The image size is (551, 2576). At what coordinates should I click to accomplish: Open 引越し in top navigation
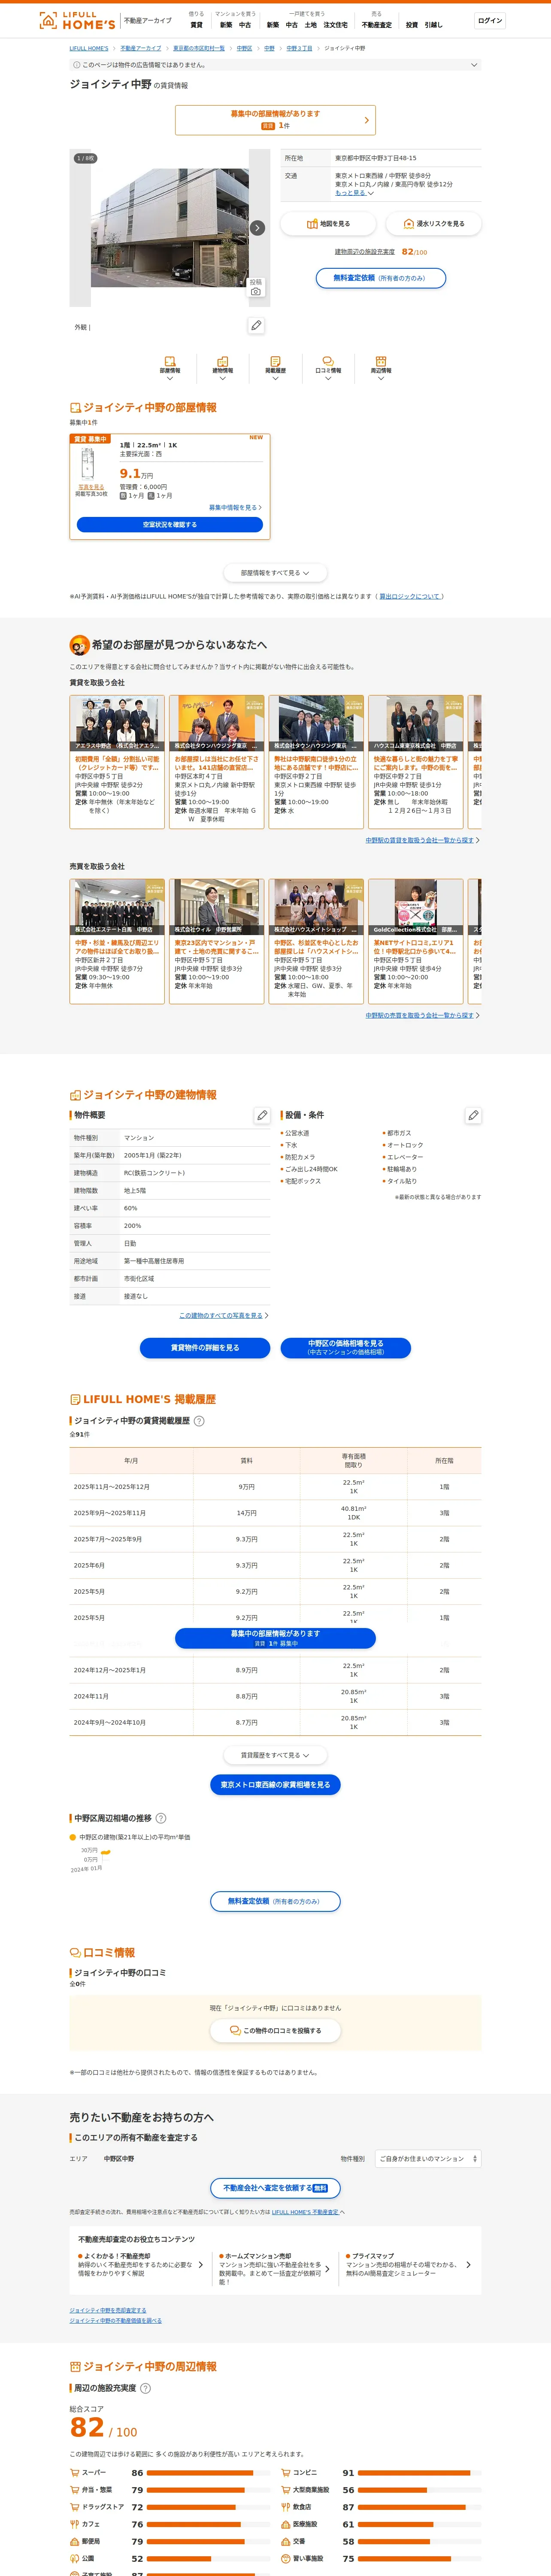pyautogui.click(x=433, y=25)
